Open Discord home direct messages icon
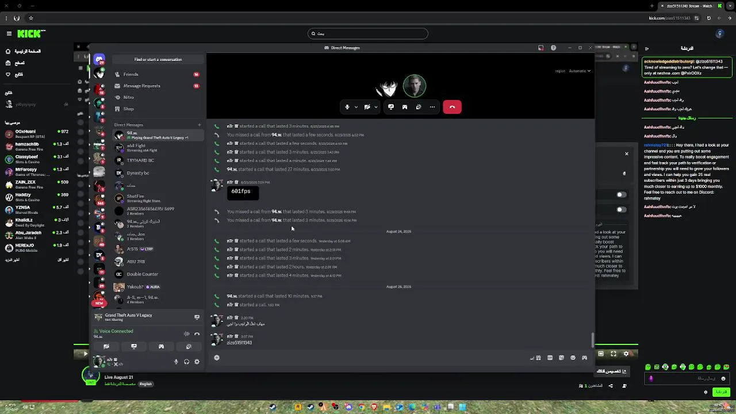 pyautogui.click(x=99, y=59)
